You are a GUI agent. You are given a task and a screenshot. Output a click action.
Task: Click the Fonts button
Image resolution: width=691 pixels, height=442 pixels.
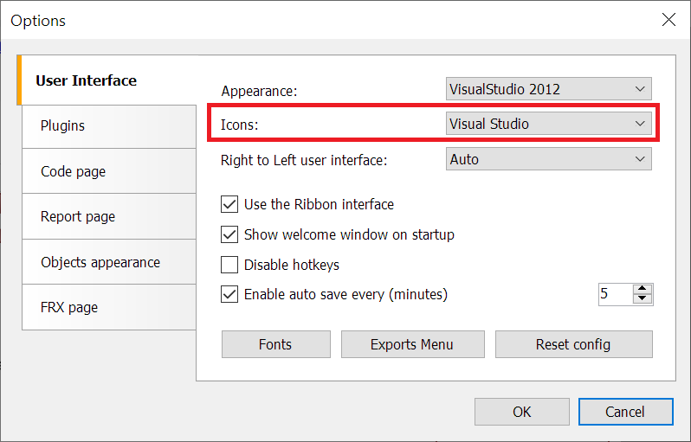click(275, 344)
